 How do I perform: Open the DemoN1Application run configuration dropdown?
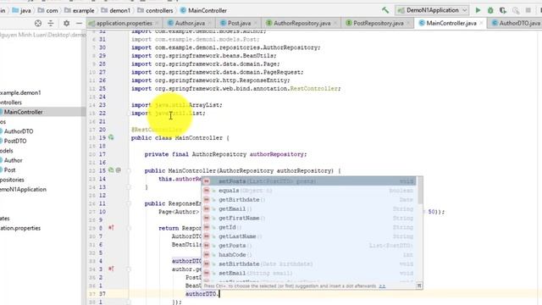click(432, 10)
